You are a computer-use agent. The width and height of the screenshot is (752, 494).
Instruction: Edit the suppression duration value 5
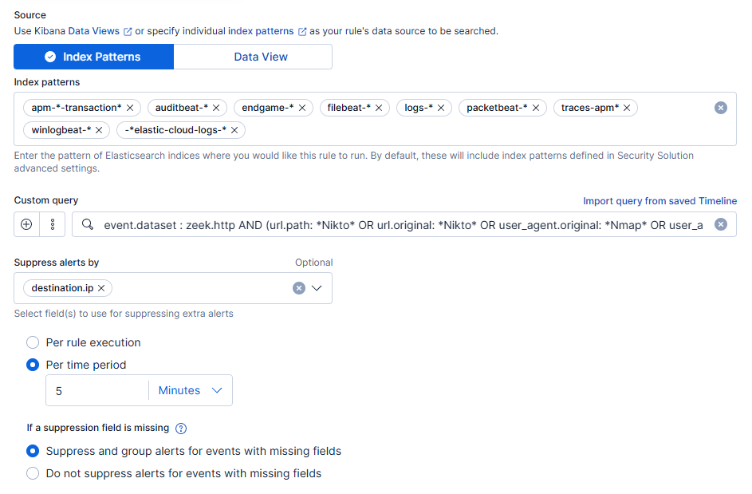pos(97,390)
